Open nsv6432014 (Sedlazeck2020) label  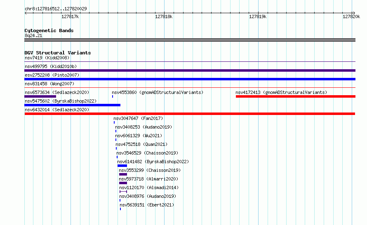click(x=57, y=110)
